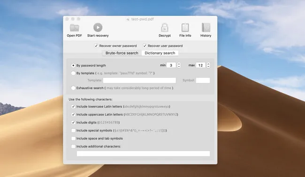Uncheck Include digits checkbox
Screen dimensions: 305x177
click(x=73, y=123)
